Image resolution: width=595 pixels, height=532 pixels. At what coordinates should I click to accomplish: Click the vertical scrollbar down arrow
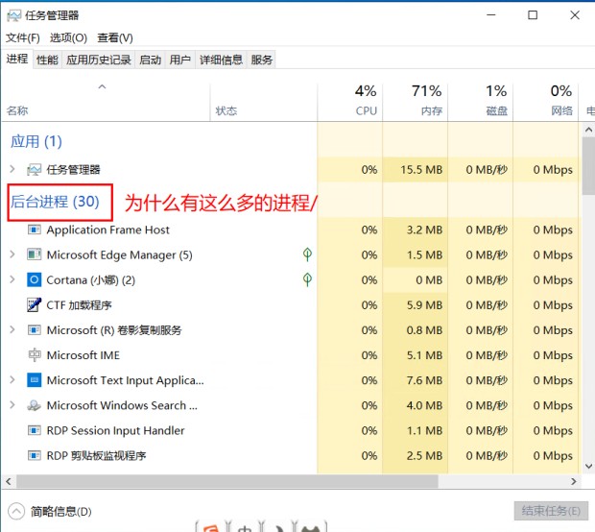pos(588,466)
